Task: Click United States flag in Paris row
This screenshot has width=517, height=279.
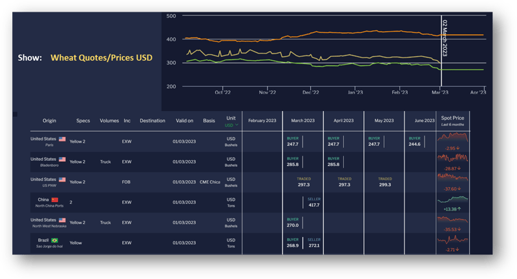Action: click(x=62, y=139)
